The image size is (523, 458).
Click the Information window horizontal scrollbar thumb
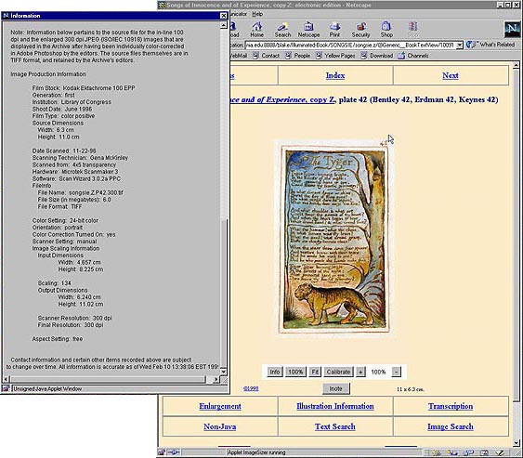click(108, 379)
